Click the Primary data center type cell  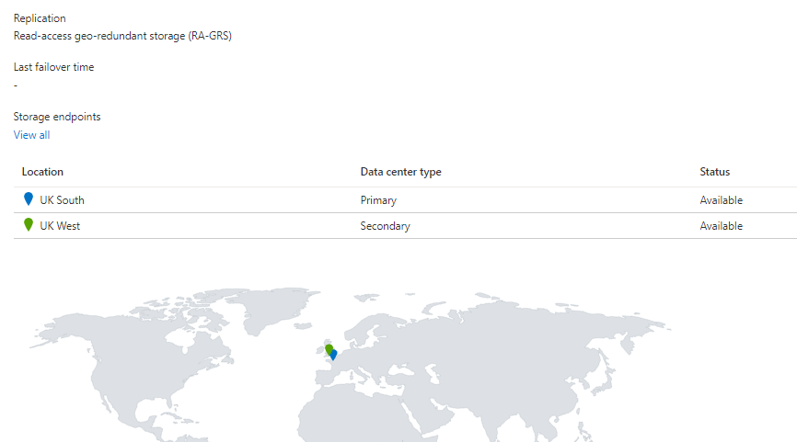[378, 200]
